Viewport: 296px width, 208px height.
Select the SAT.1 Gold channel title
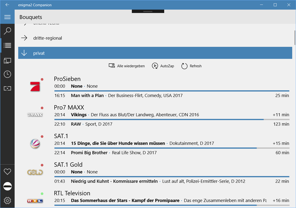[68, 165]
